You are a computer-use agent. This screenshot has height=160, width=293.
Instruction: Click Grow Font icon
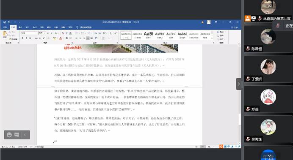(x=48, y=33)
